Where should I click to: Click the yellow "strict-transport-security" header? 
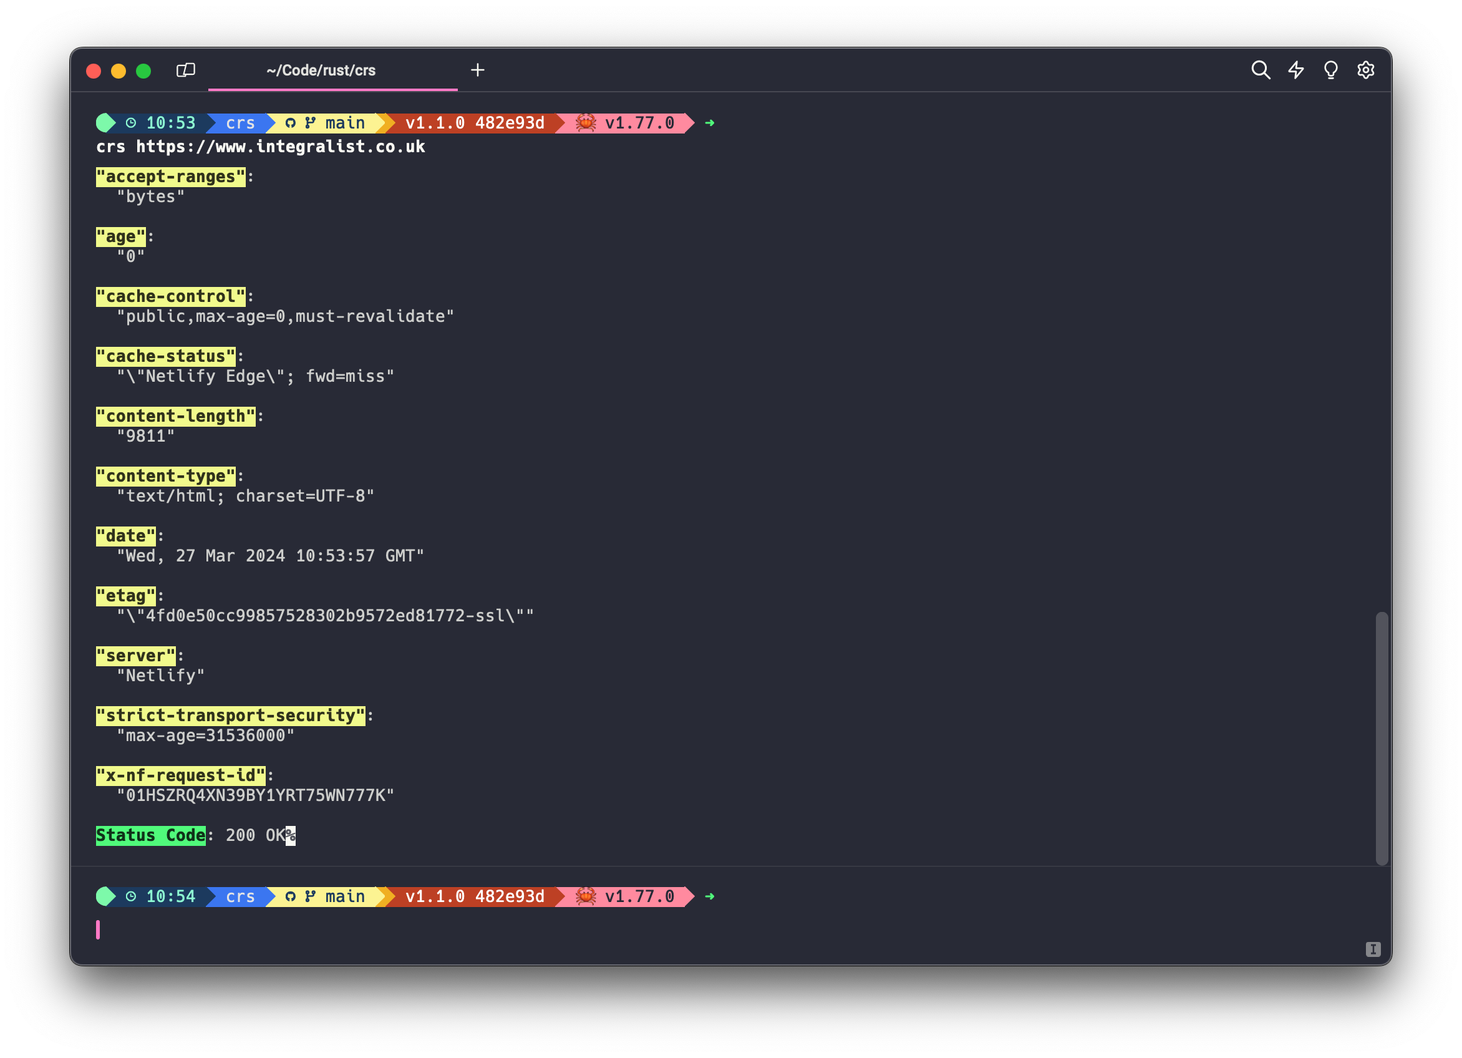(x=230, y=716)
